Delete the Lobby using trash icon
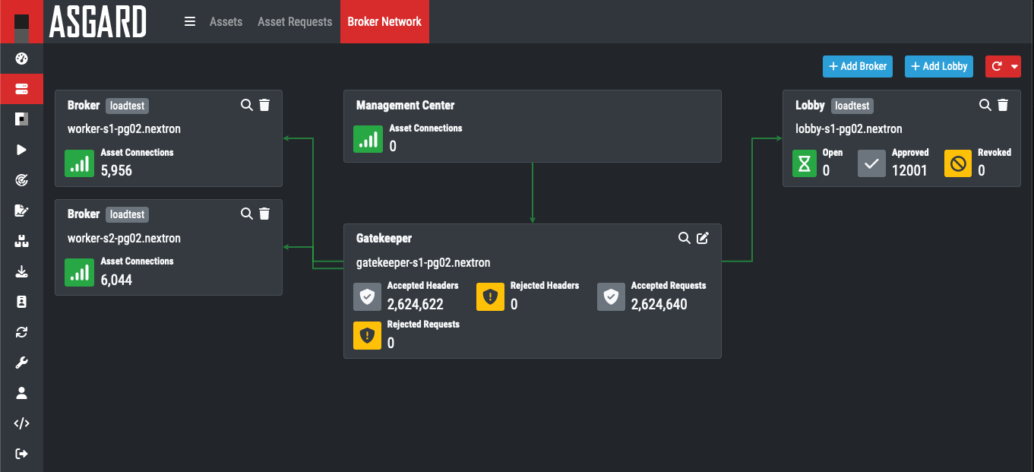This screenshot has height=472, width=1034. [x=1003, y=105]
